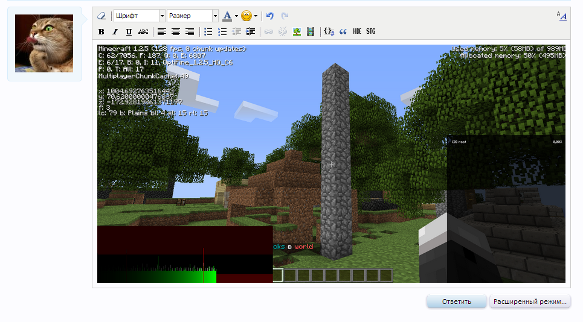583x322 pixels.
Task: Click the remove formatting eraser icon
Action: click(101, 16)
